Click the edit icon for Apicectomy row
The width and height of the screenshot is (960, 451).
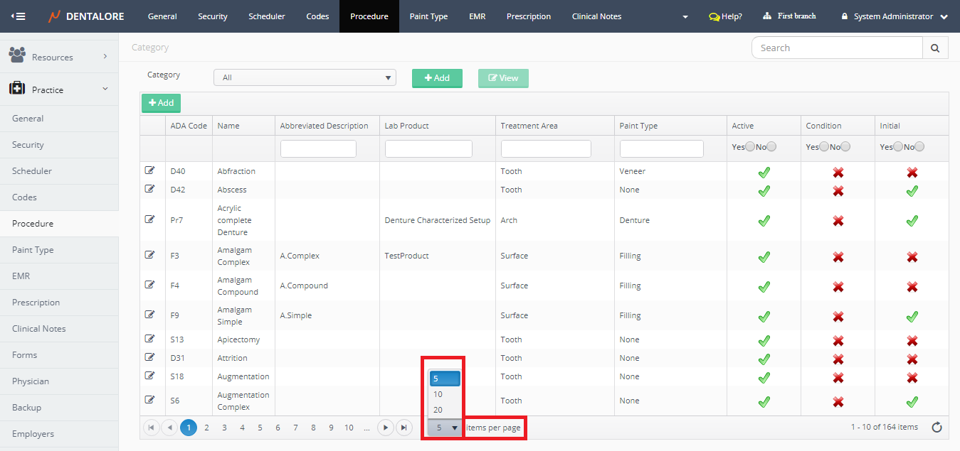click(149, 339)
